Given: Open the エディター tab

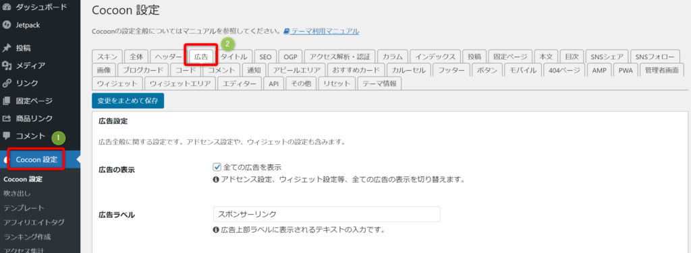Looking at the screenshot, I should click(x=240, y=83).
